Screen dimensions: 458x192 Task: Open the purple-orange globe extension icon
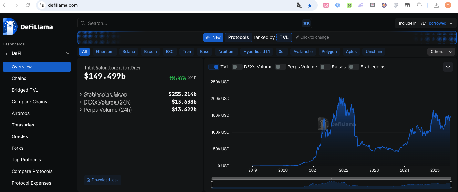pyautogui.click(x=384, y=5)
